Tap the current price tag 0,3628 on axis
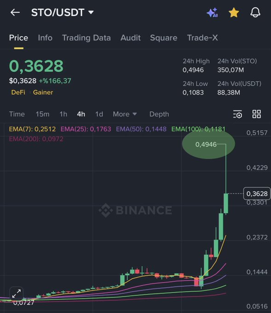The height and width of the screenshot is (313, 271). 257,193
